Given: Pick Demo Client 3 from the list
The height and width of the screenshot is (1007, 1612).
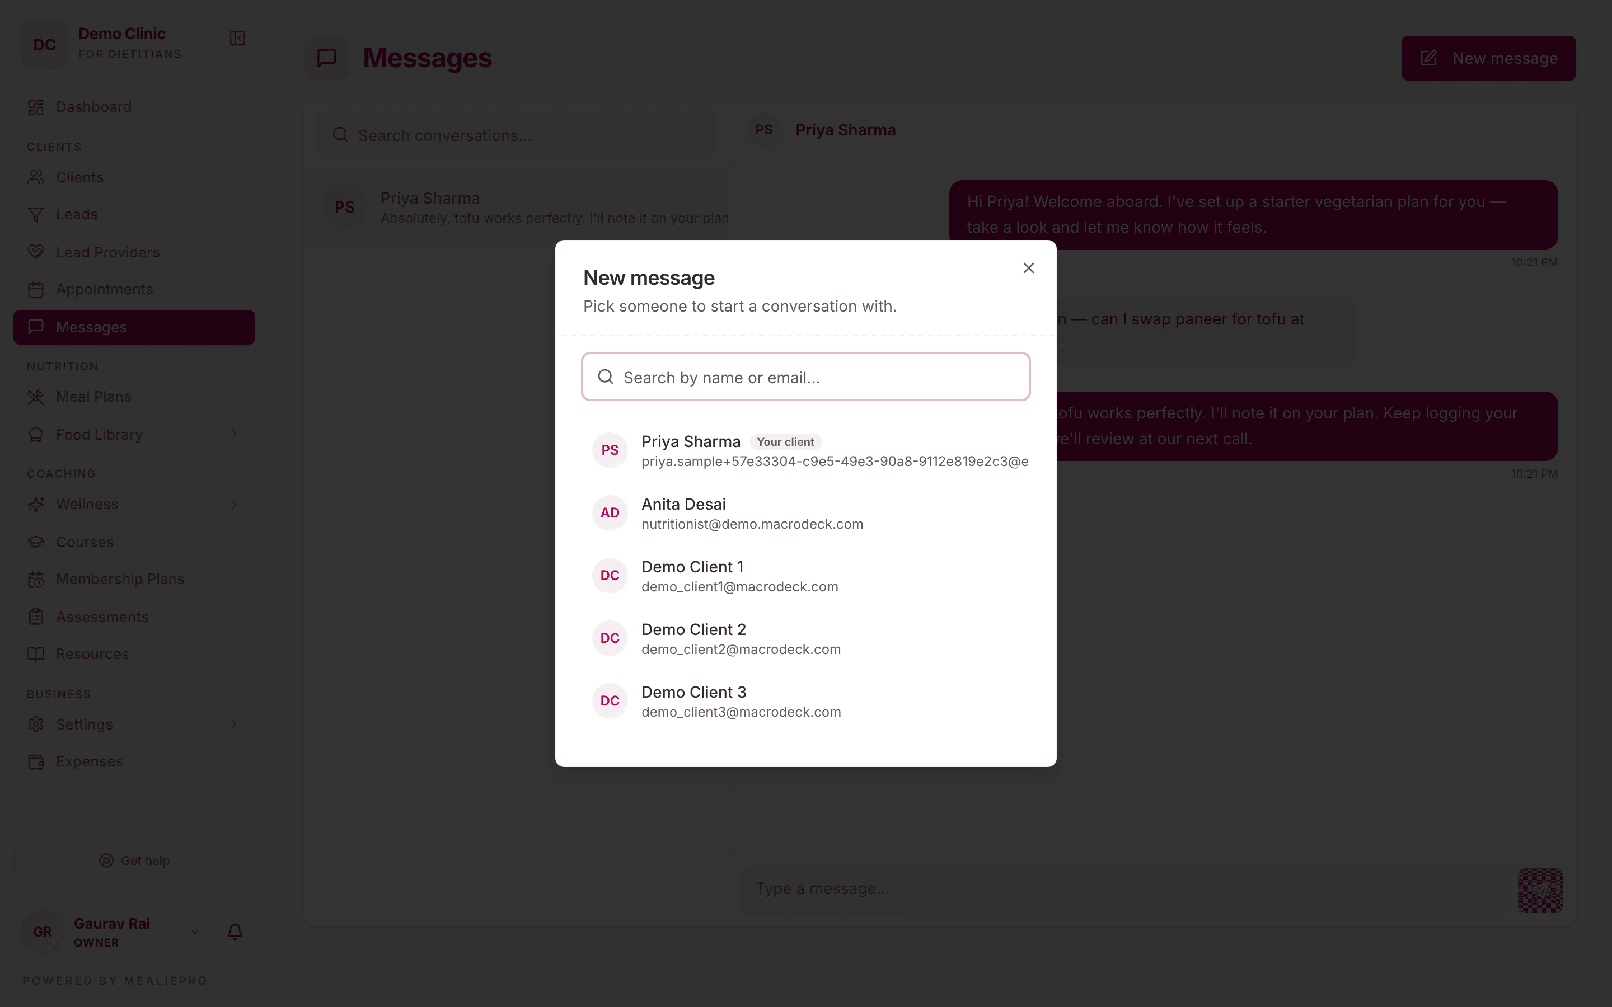Looking at the screenshot, I should point(806,700).
